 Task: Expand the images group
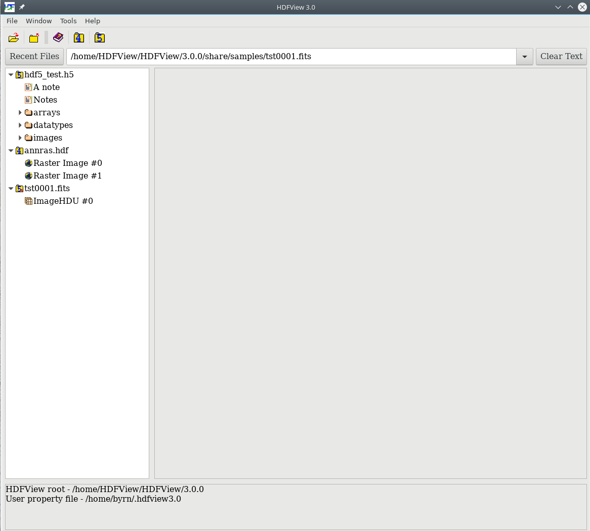tap(20, 138)
